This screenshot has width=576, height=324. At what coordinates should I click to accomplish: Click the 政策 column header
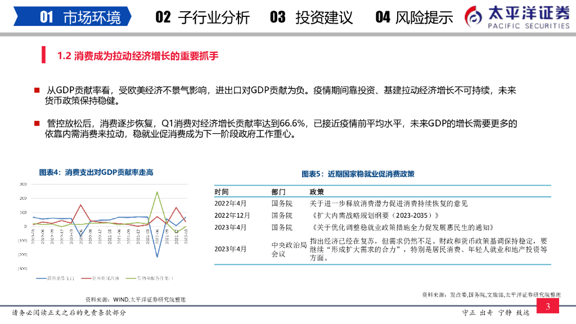[316, 192]
